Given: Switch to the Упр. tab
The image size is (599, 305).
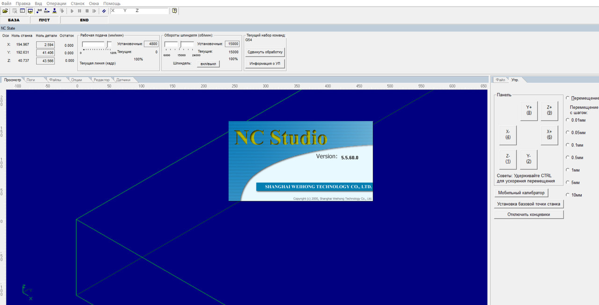Looking at the screenshot, I should pos(515,80).
